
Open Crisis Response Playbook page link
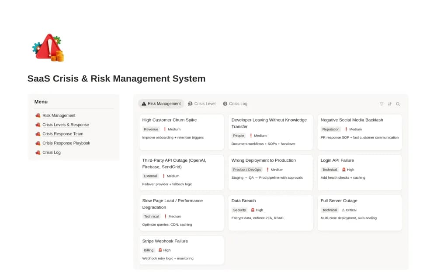66,143
